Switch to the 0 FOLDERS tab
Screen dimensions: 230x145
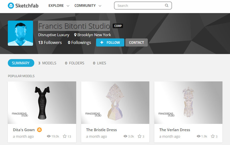pos(75,63)
